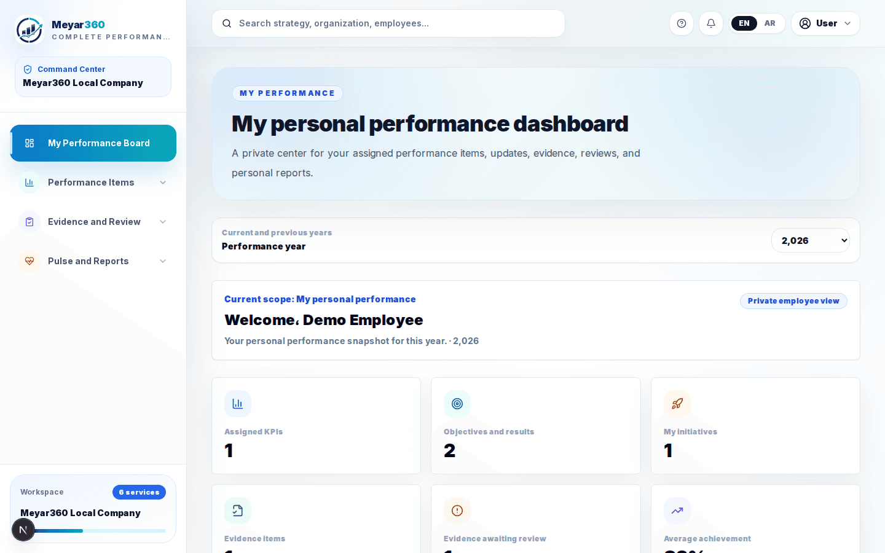Screen dimensions: 885x553
Task: Click the user avatar icon
Action: (x=805, y=23)
